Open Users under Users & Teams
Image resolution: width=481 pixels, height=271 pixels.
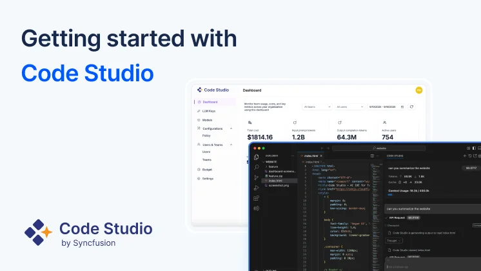click(x=206, y=152)
